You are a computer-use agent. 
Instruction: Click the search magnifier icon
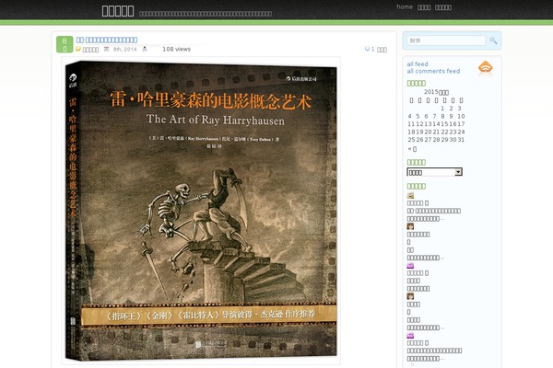493,40
